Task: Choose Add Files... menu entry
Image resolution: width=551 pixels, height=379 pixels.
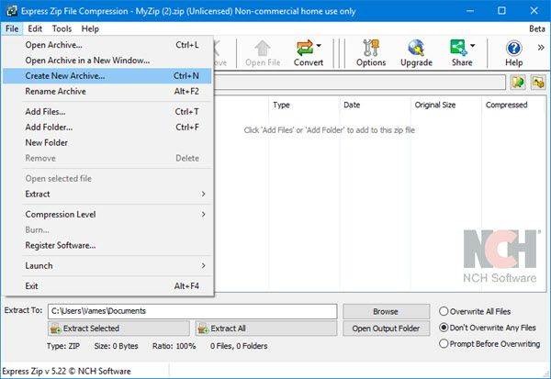Action: coord(107,112)
